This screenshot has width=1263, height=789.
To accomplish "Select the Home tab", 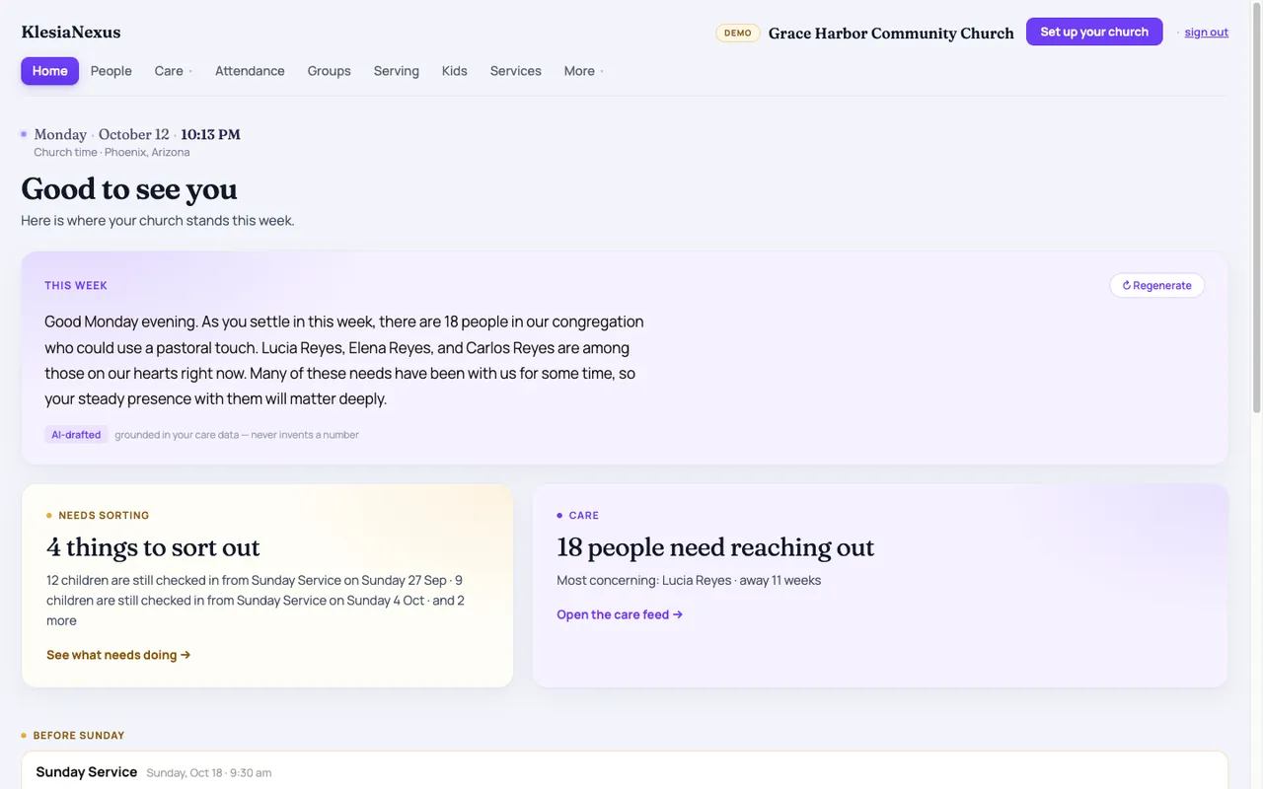I will click(x=49, y=71).
